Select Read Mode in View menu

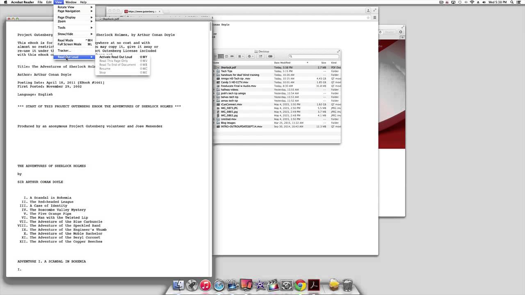tap(74, 40)
